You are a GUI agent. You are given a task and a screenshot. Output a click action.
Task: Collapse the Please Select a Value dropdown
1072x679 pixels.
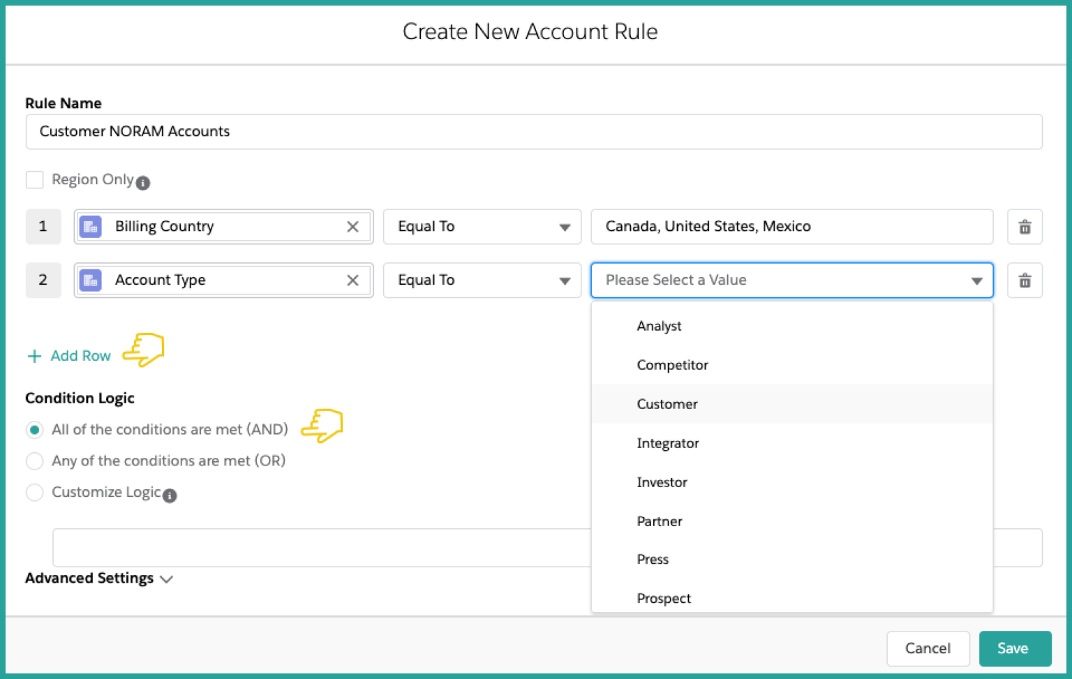[x=792, y=281]
